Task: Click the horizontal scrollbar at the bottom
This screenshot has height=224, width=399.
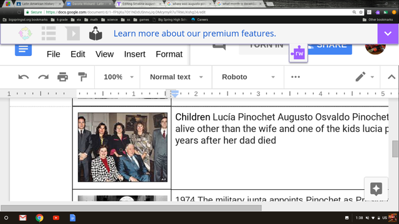Action: coord(131,208)
